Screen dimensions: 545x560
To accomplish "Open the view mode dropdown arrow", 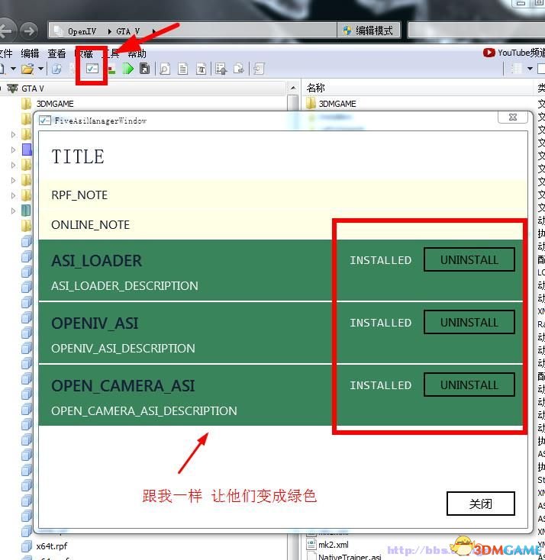I will (530, 69).
